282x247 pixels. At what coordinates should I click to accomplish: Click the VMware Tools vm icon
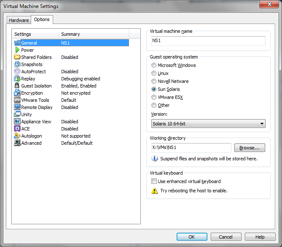pyautogui.click(x=17, y=100)
